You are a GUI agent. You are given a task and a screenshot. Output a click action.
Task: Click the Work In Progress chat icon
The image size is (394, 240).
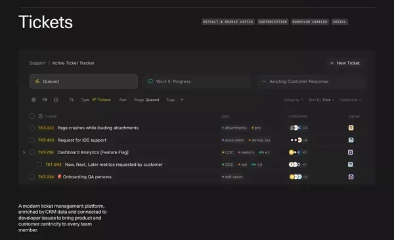(150, 81)
